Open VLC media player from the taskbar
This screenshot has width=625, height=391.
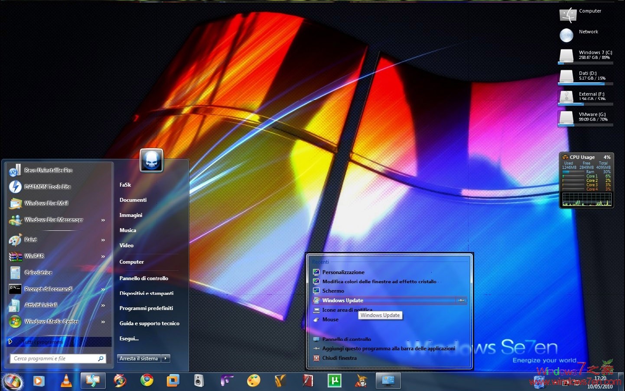coord(66,381)
